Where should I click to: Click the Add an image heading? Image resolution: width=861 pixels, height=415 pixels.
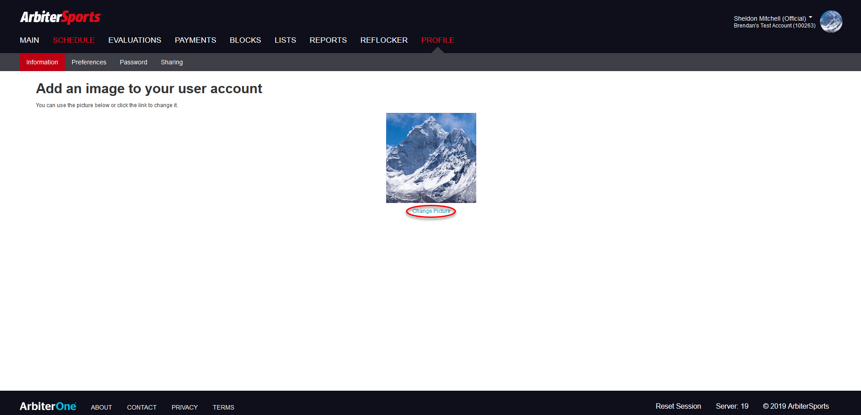[149, 89]
